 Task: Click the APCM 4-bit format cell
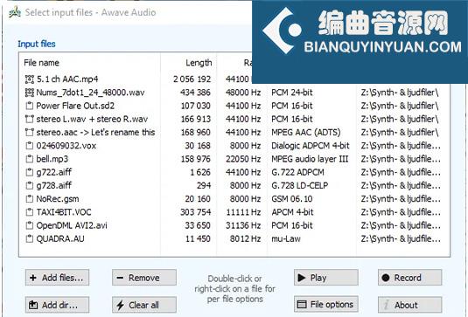click(x=292, y=212)
